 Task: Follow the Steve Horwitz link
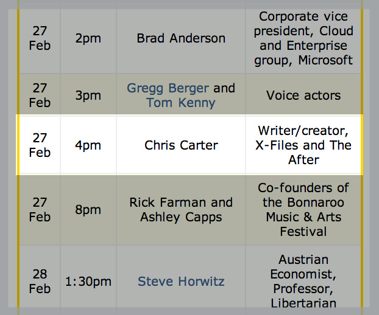coord(181,281)
